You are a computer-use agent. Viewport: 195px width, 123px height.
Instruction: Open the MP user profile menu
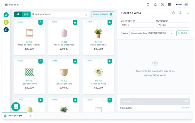click(186, 4)
